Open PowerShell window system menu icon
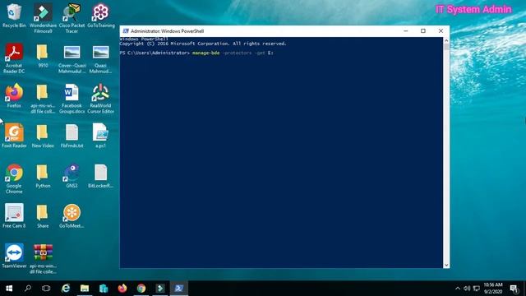 pyautogui.click(x=126, y=31)
